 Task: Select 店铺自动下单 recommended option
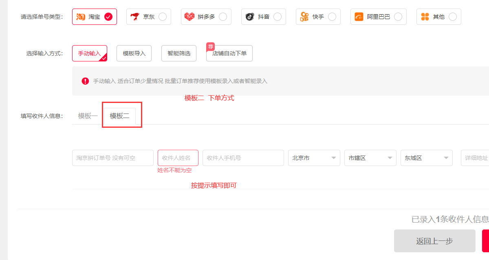coord(229,53)
